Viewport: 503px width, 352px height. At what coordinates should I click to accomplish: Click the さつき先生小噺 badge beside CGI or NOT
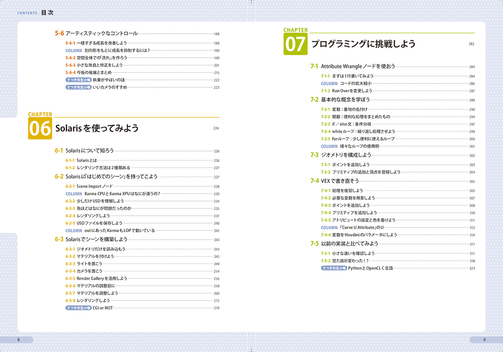[78, 308]
